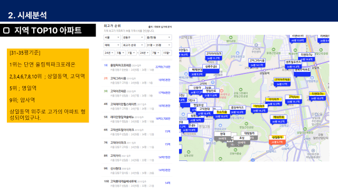Select rank 3 고덕아르테온 listing
This screenshot has height=190, width=338.
(x=137, y=93)
